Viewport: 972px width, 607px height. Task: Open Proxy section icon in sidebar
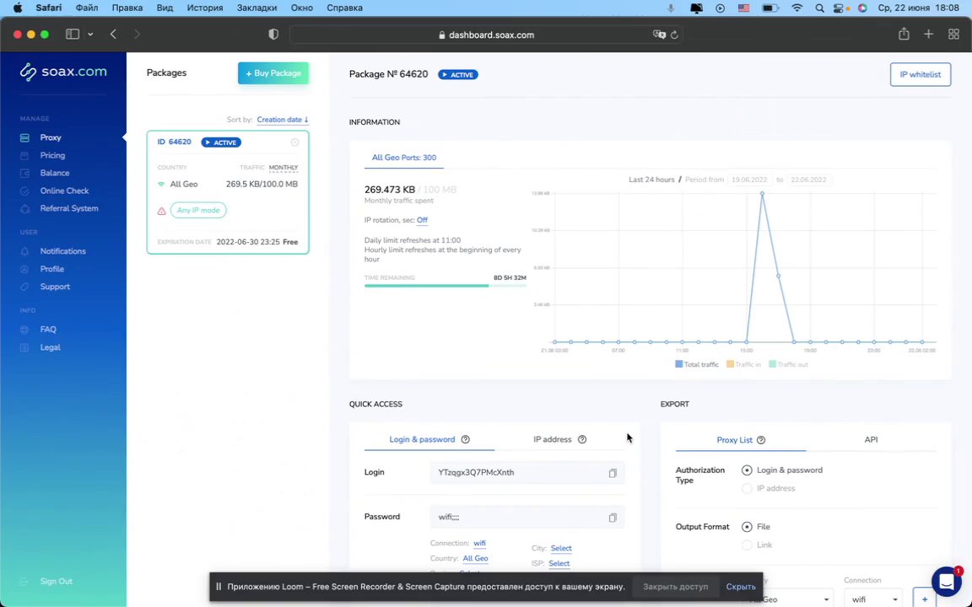(x=24, y=137)
